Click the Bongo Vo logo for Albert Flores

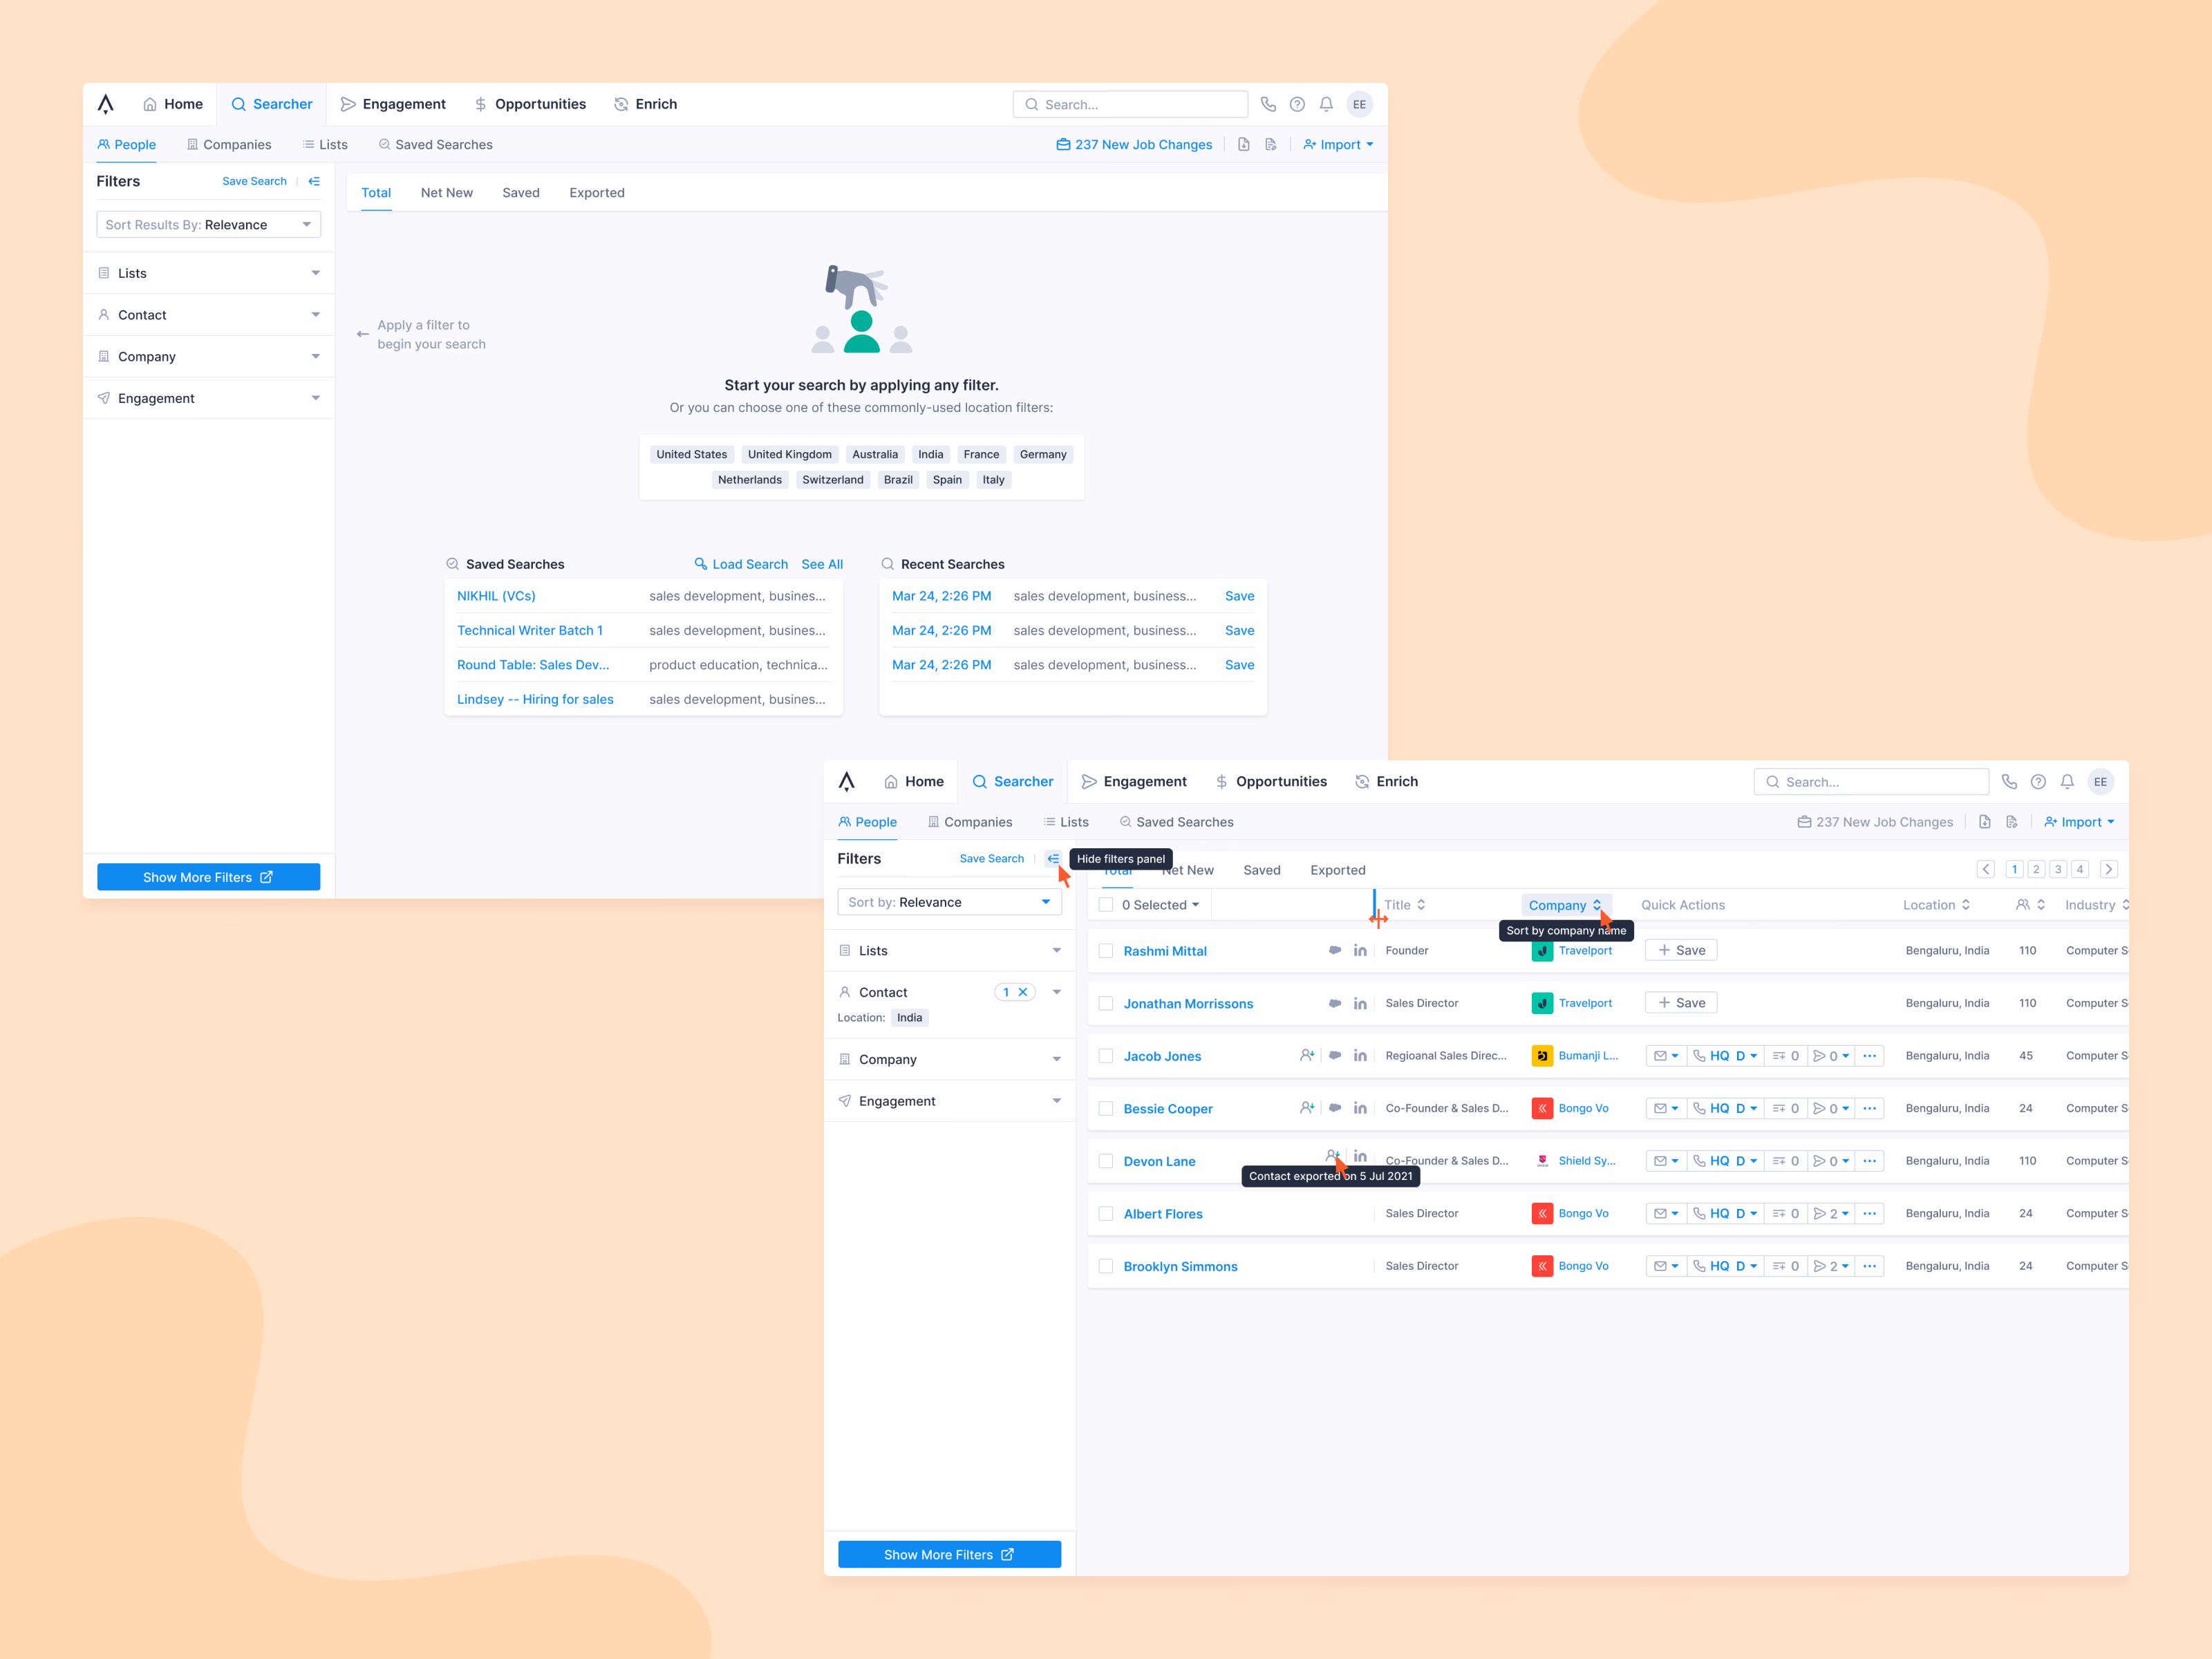pos(1542,1213)
